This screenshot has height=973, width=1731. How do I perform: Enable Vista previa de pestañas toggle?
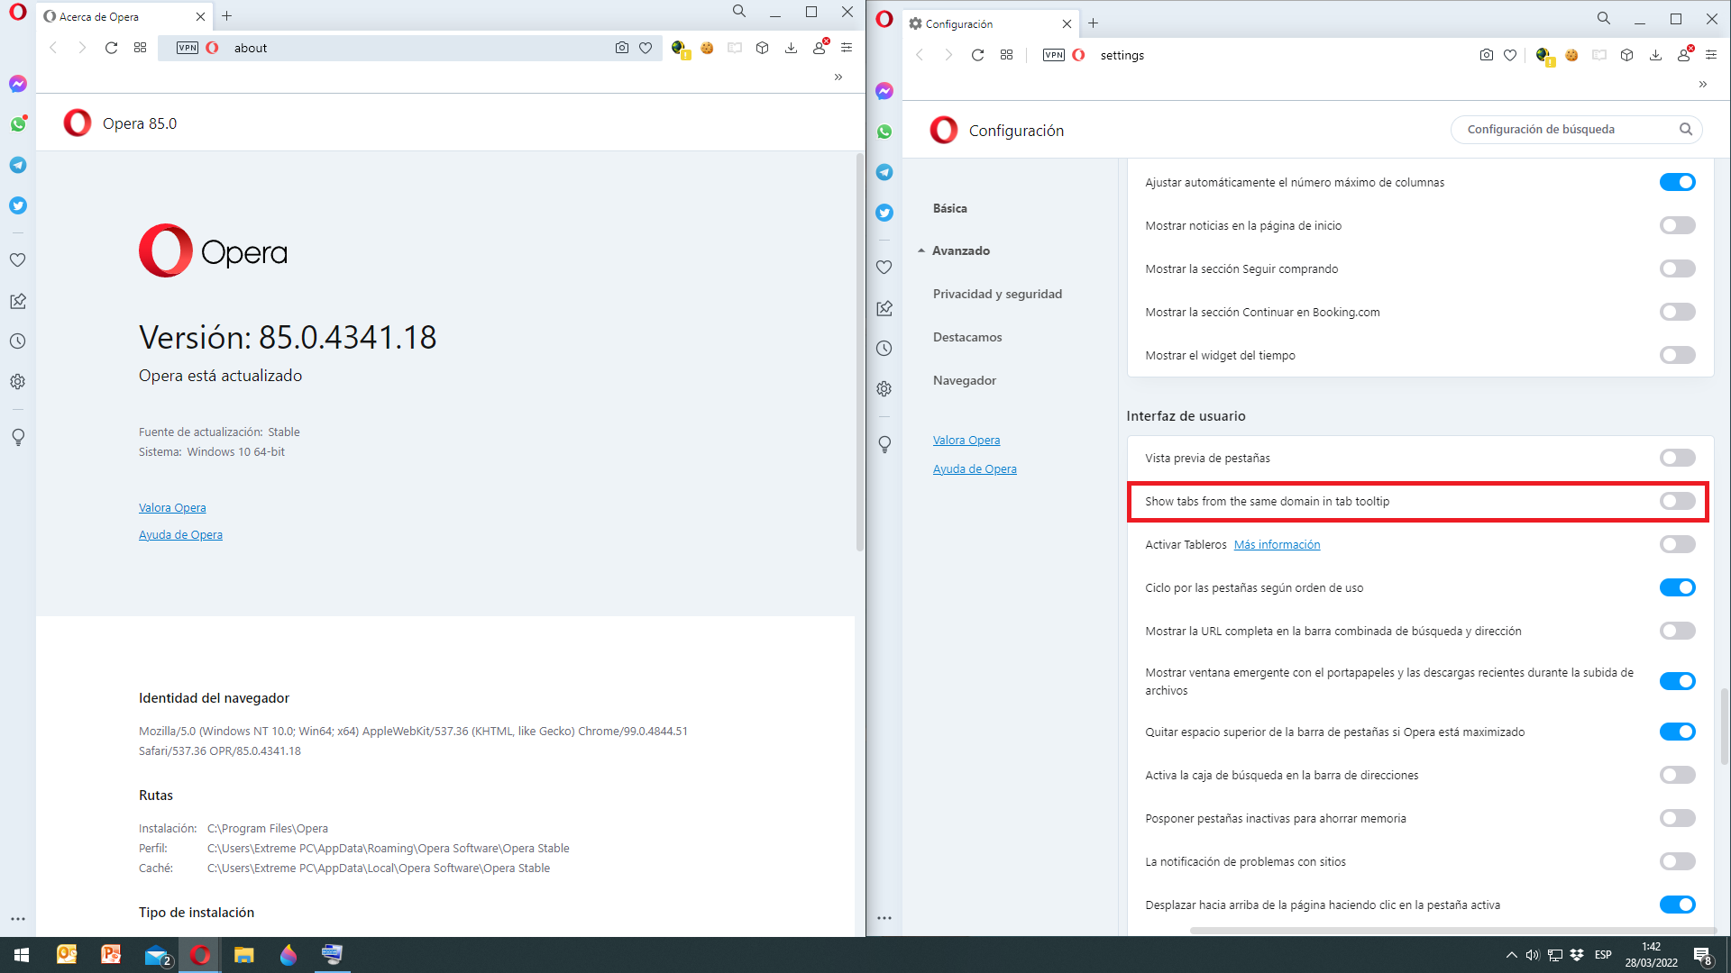[1677, 458]
